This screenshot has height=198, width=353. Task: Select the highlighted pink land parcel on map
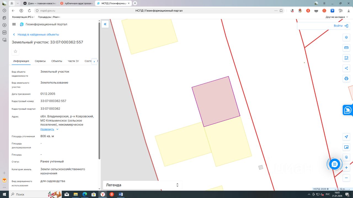216,101
